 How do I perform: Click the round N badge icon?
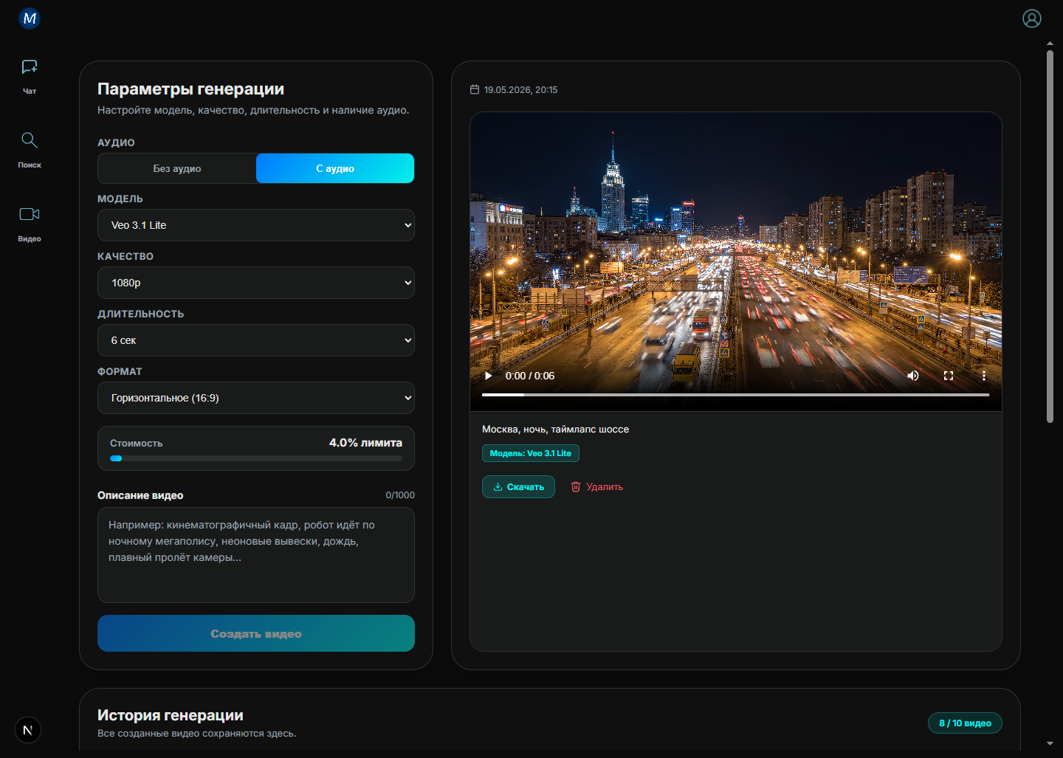28,730
